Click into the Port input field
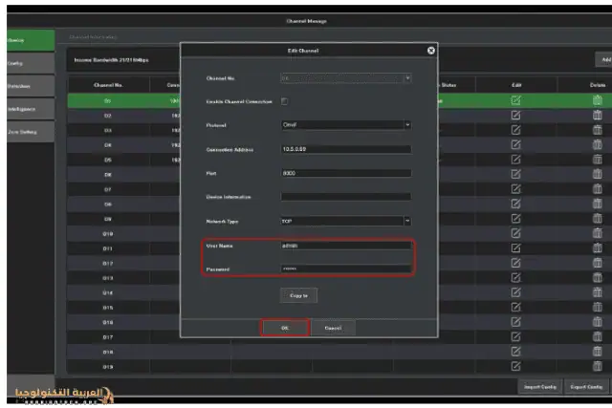Image resolution: width=612 pixels, height=408 pixels. click(x=346, y=173)
